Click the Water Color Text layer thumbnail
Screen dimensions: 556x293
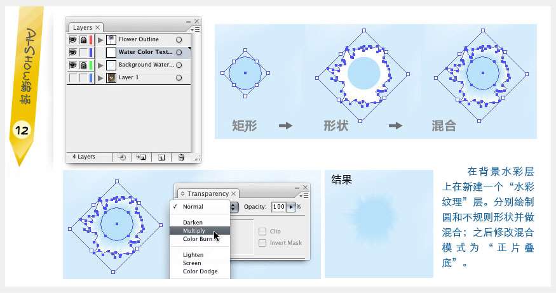point(111,53)
